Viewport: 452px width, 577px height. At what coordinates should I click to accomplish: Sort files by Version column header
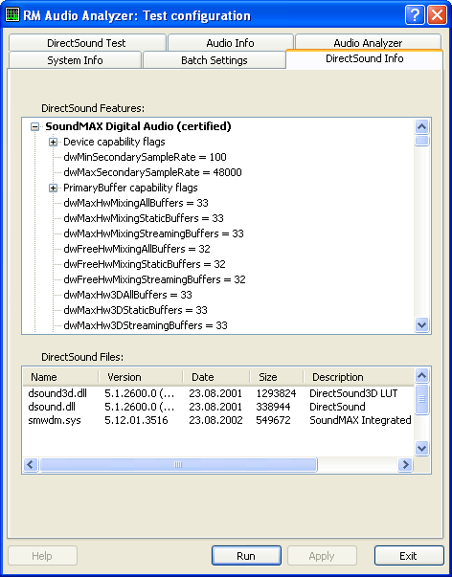pyautogui.click(x=141, y=377)
